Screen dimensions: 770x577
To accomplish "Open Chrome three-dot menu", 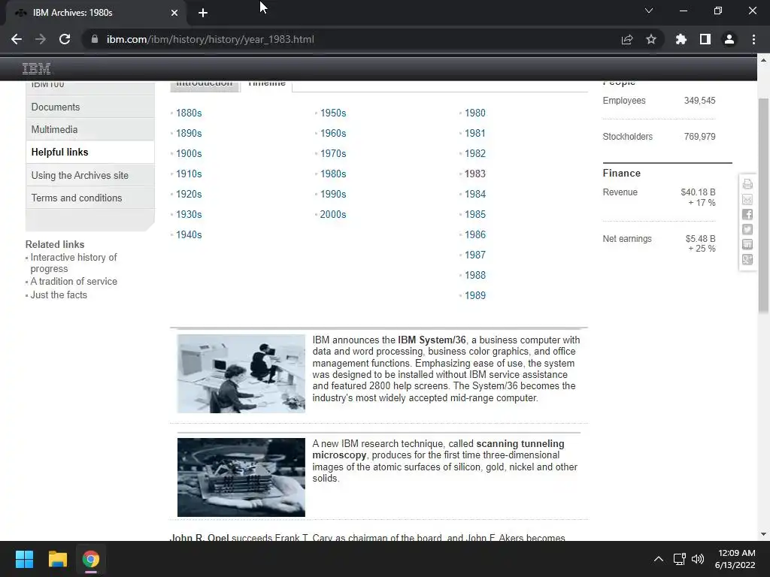I will point(753,39).
